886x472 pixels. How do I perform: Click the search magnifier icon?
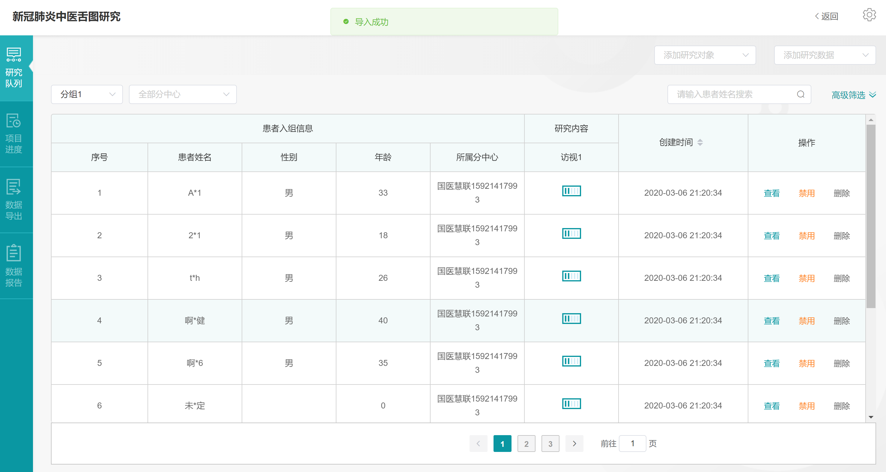click(x=800, y=94)
